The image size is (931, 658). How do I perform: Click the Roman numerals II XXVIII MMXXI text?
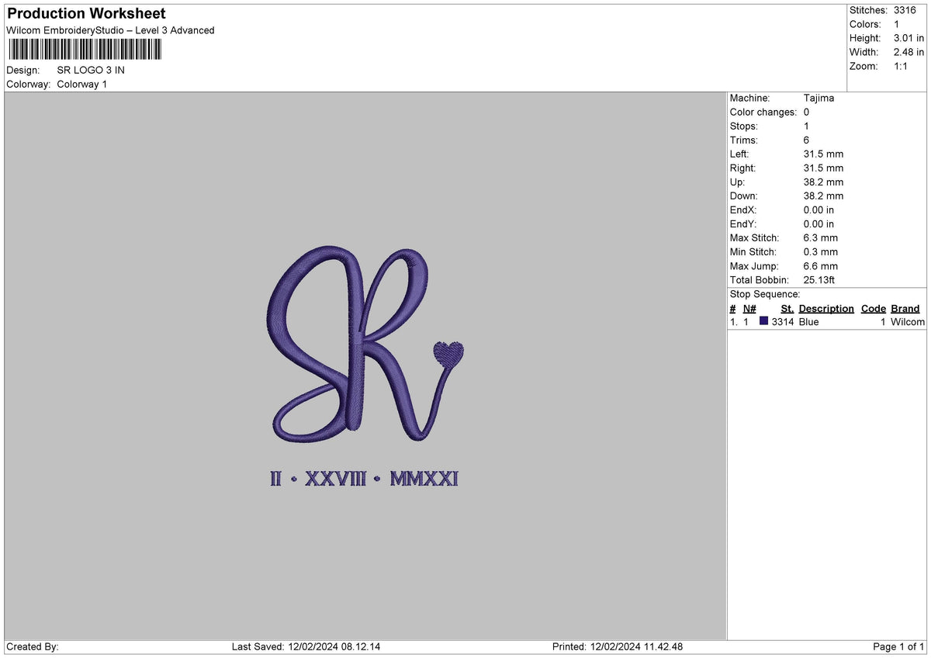coord(365,479)
